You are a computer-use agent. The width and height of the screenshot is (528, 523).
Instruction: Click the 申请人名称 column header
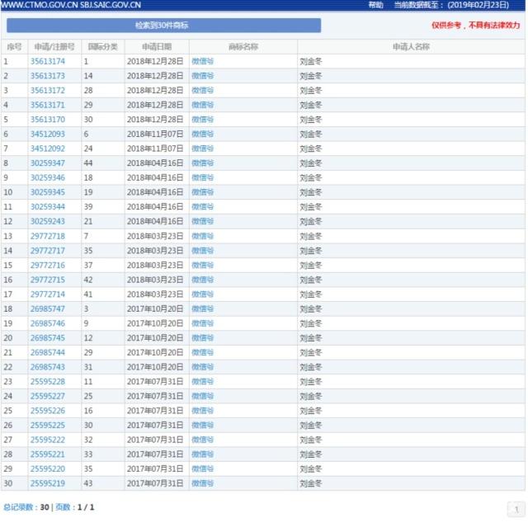click(x=410, y=47)
